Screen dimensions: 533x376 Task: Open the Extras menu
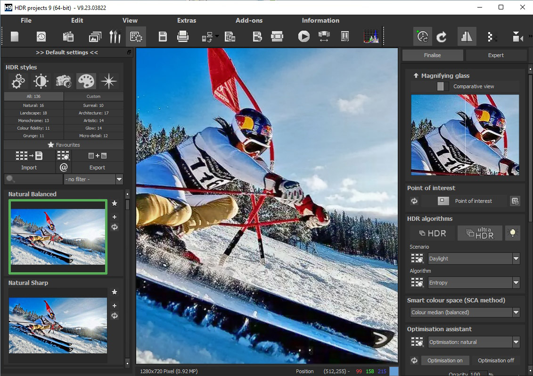187,20
